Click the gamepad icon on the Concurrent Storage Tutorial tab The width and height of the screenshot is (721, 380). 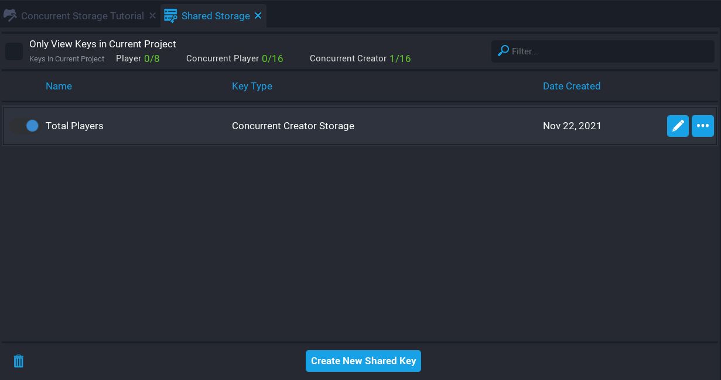(10, 16)
